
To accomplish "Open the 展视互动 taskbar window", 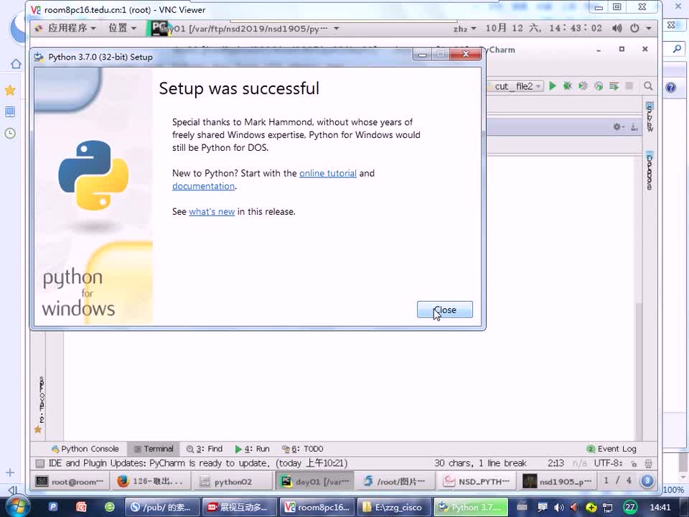I will (240, 508).
